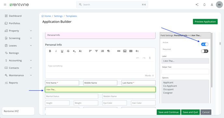The image size is (224, 118).
Task: Apply bold formatting in editor
Action: tap(50, 51)
